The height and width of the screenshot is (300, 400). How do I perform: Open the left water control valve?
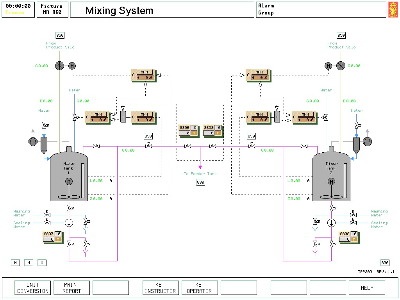pos(75,117)
